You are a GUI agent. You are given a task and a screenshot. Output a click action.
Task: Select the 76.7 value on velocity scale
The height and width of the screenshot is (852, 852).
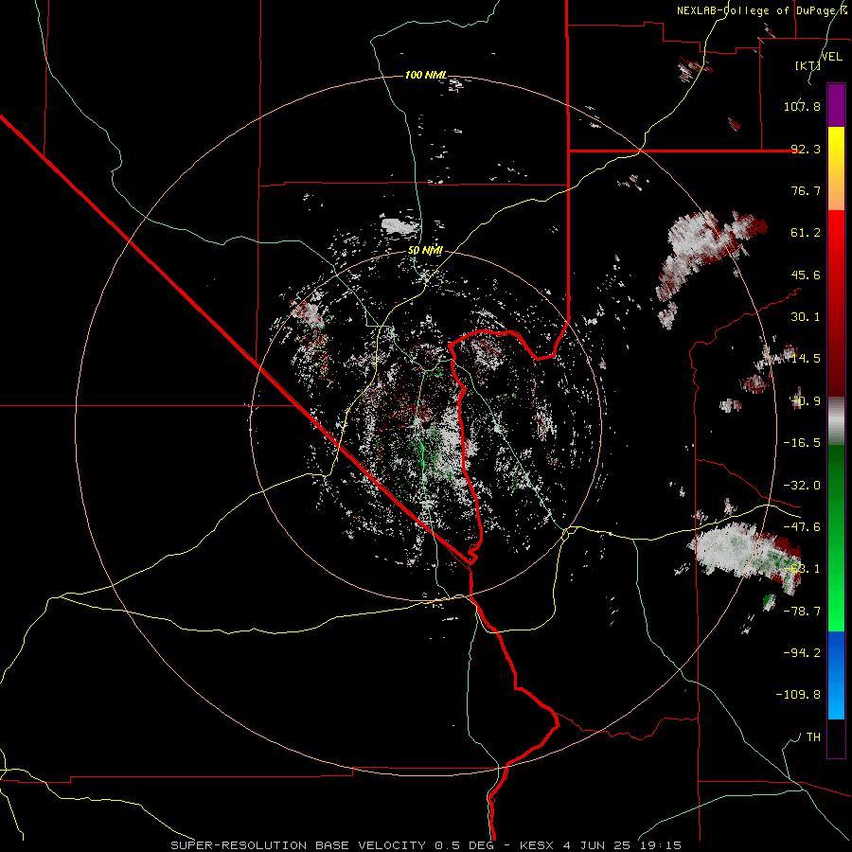[806, 190]
